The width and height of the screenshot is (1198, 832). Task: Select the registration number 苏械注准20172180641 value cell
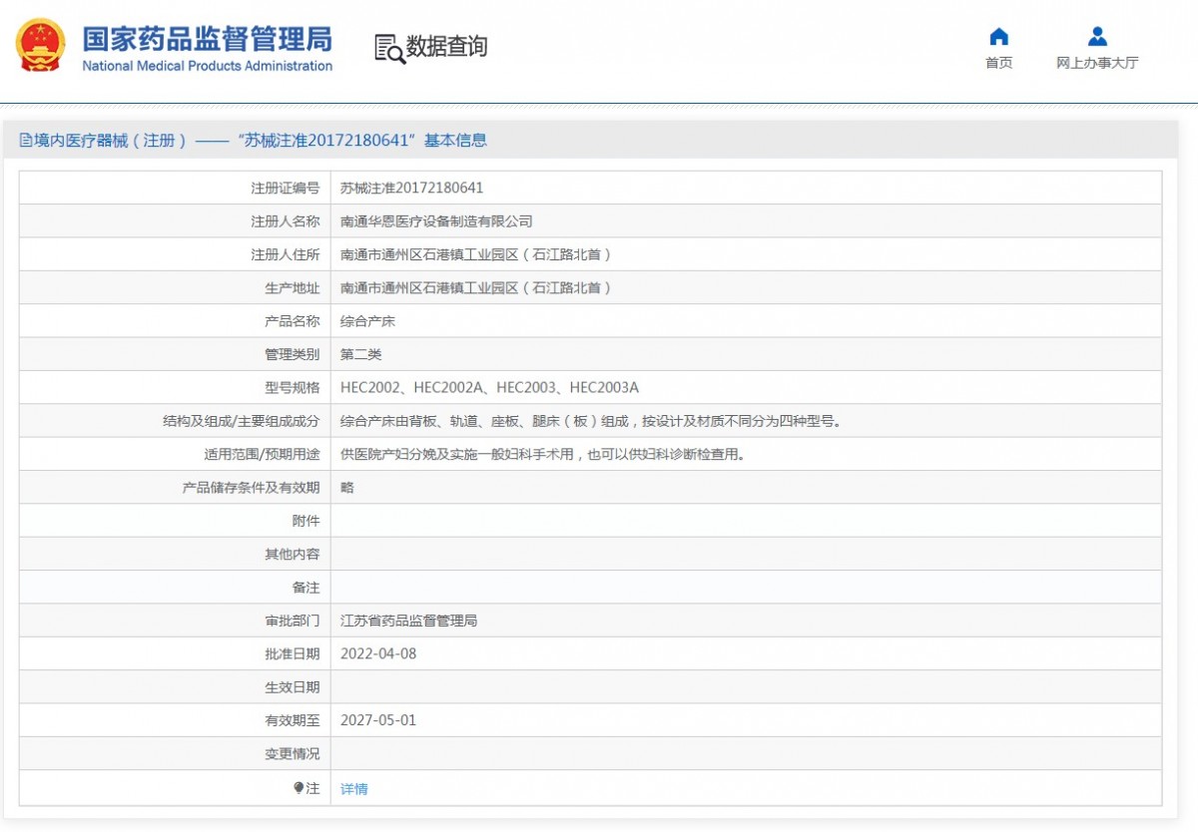(x=411, y=188)
